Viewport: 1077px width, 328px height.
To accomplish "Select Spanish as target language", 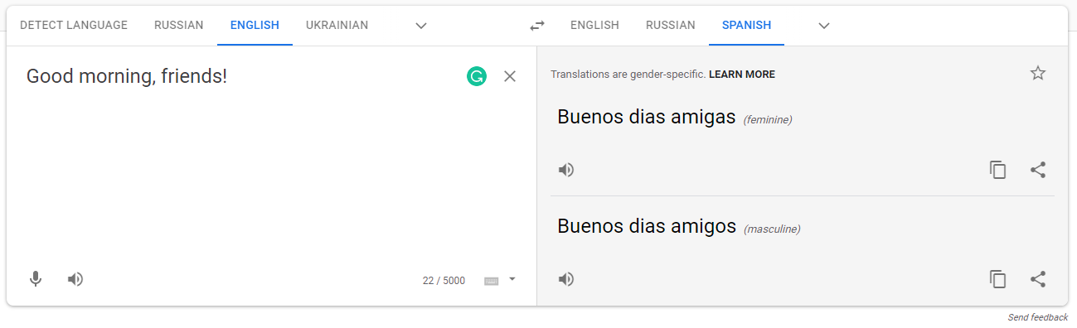I will (x=746, y=26).
